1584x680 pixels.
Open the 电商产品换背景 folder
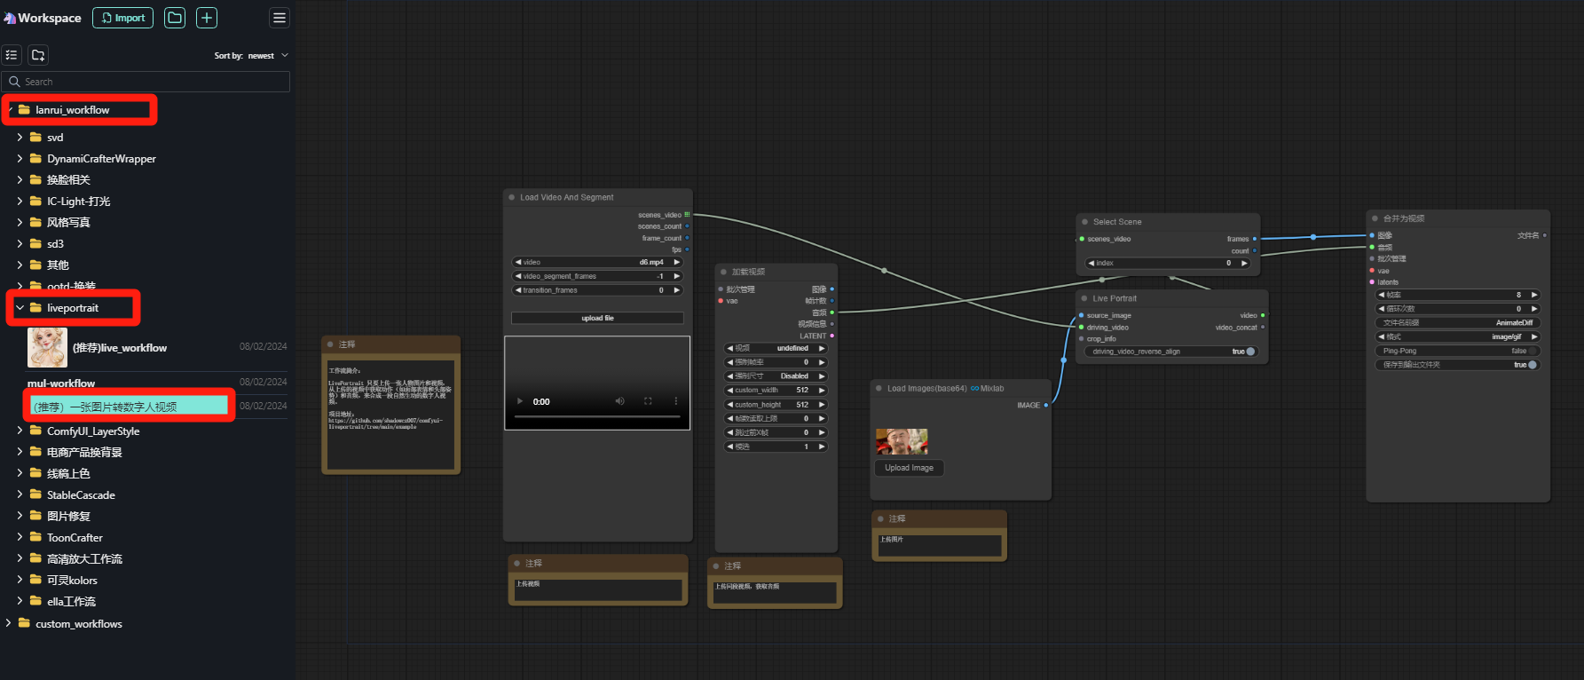pos(84,453)
